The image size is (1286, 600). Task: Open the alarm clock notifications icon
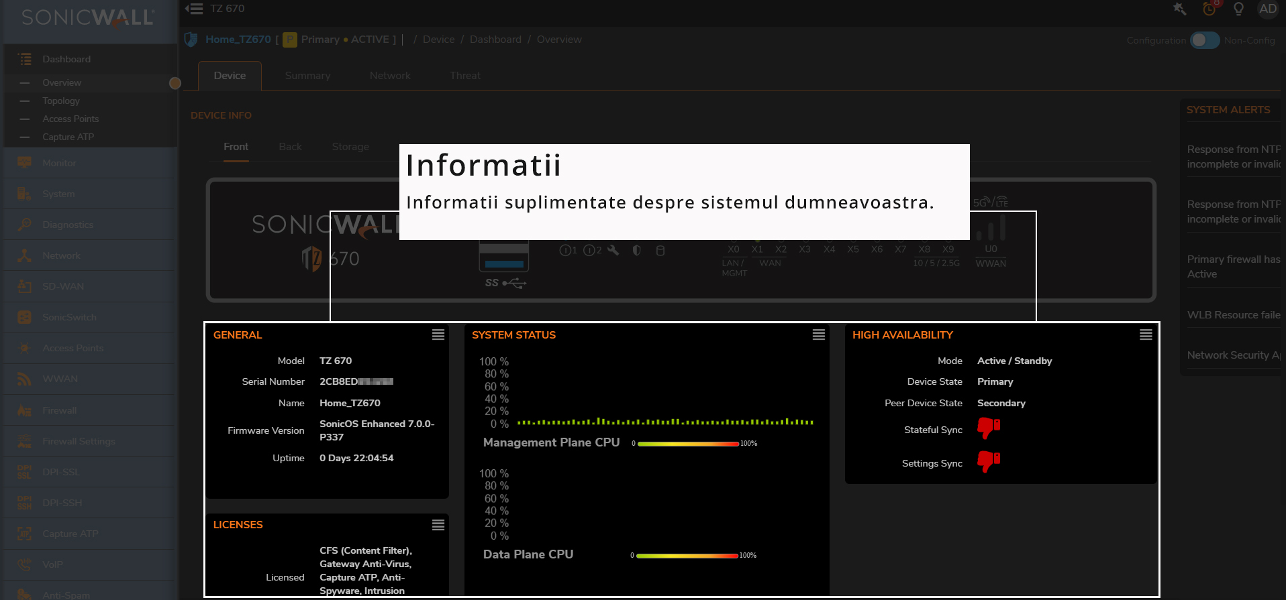coord(1209,9)
